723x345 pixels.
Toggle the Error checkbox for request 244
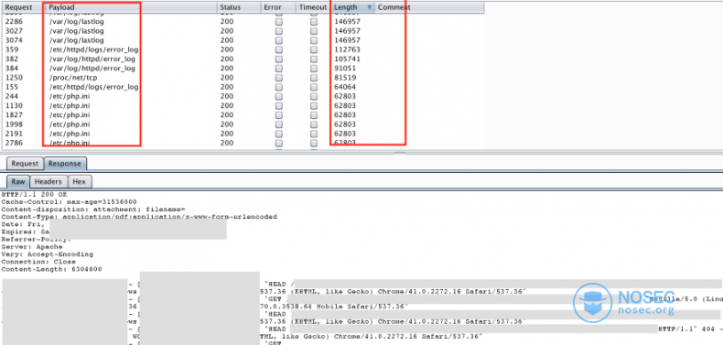[x=279, y=96]
